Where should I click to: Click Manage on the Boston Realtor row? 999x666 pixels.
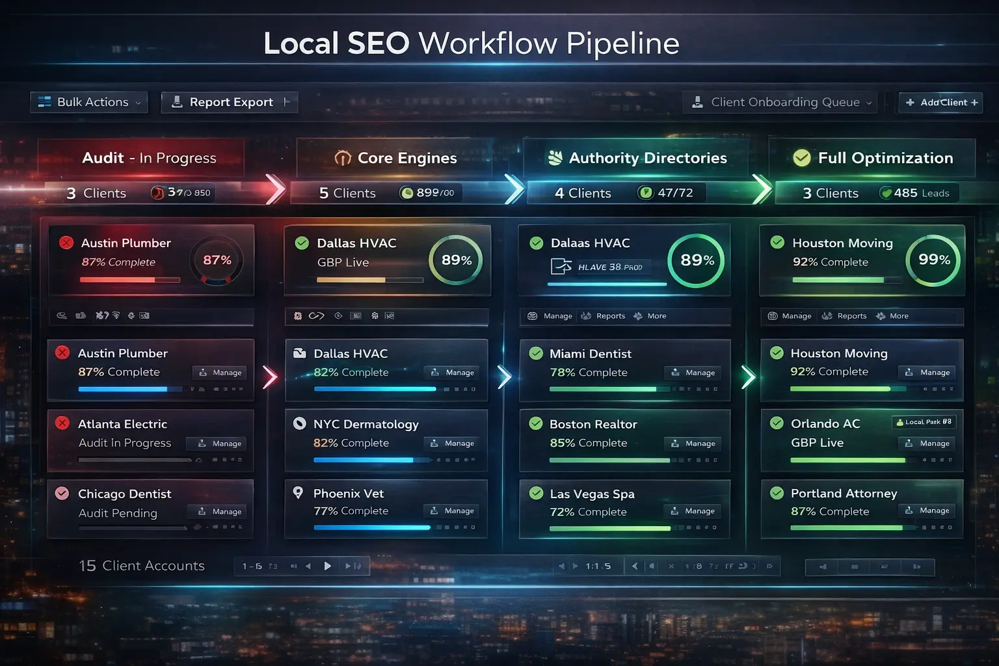(x=693, y=444)
